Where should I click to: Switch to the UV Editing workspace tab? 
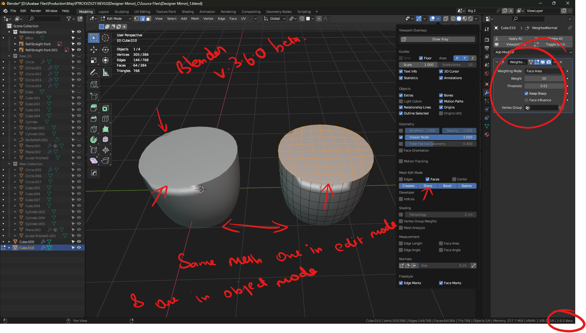[142, 12]
